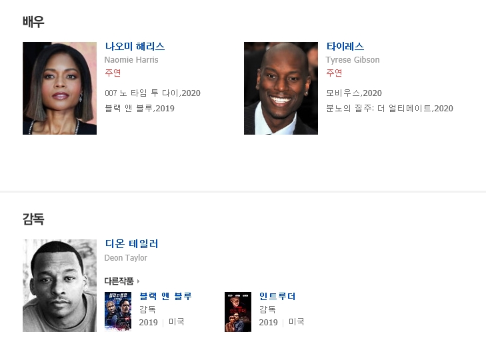Open Deon Taylor director photo

tap(59, 285)
